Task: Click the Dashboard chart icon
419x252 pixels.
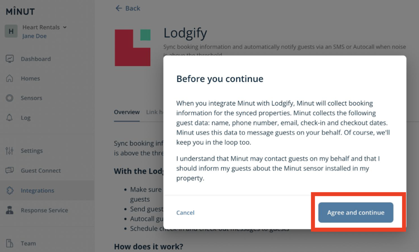Action: [x=10, y=59]
